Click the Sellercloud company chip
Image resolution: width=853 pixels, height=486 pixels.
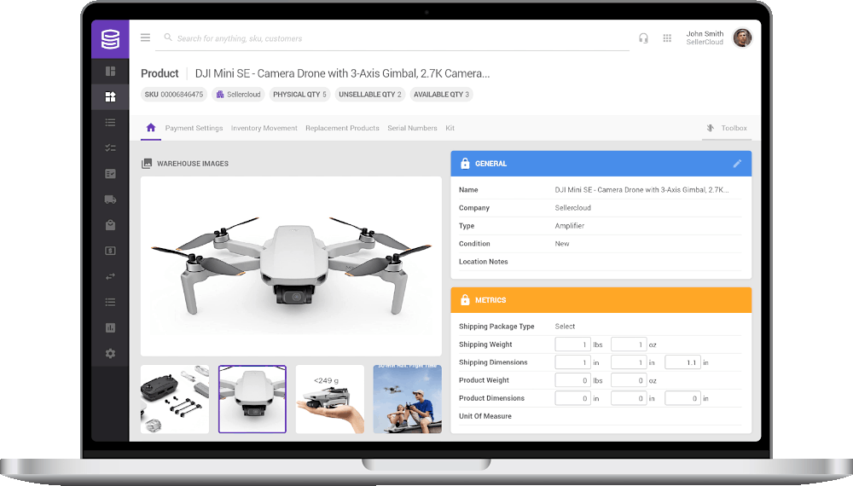238,95
